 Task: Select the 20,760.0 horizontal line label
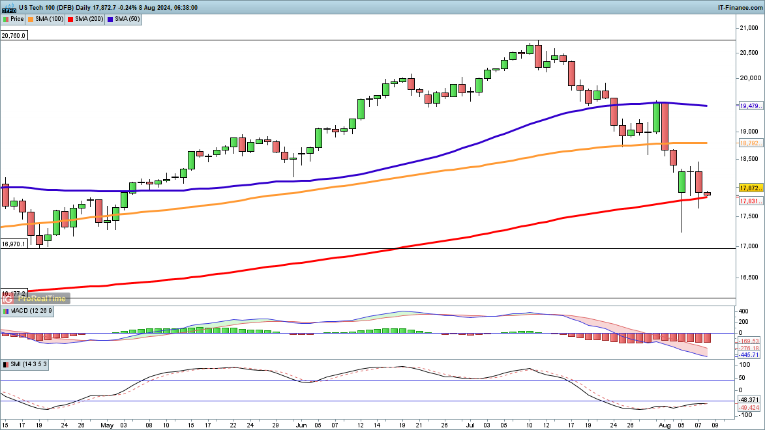click(14, 36)
